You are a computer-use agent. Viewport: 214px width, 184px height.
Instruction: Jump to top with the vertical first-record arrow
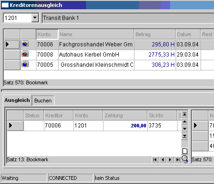click(x=185, y=114)
